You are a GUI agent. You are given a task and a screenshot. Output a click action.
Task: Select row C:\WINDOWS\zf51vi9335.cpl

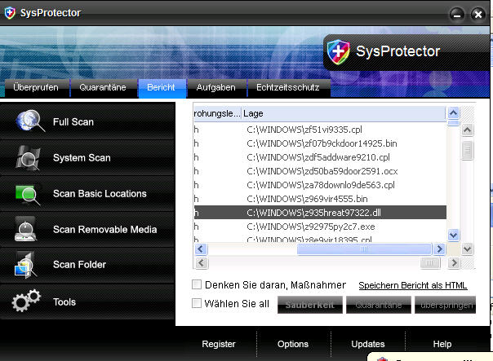pos(320,130)
